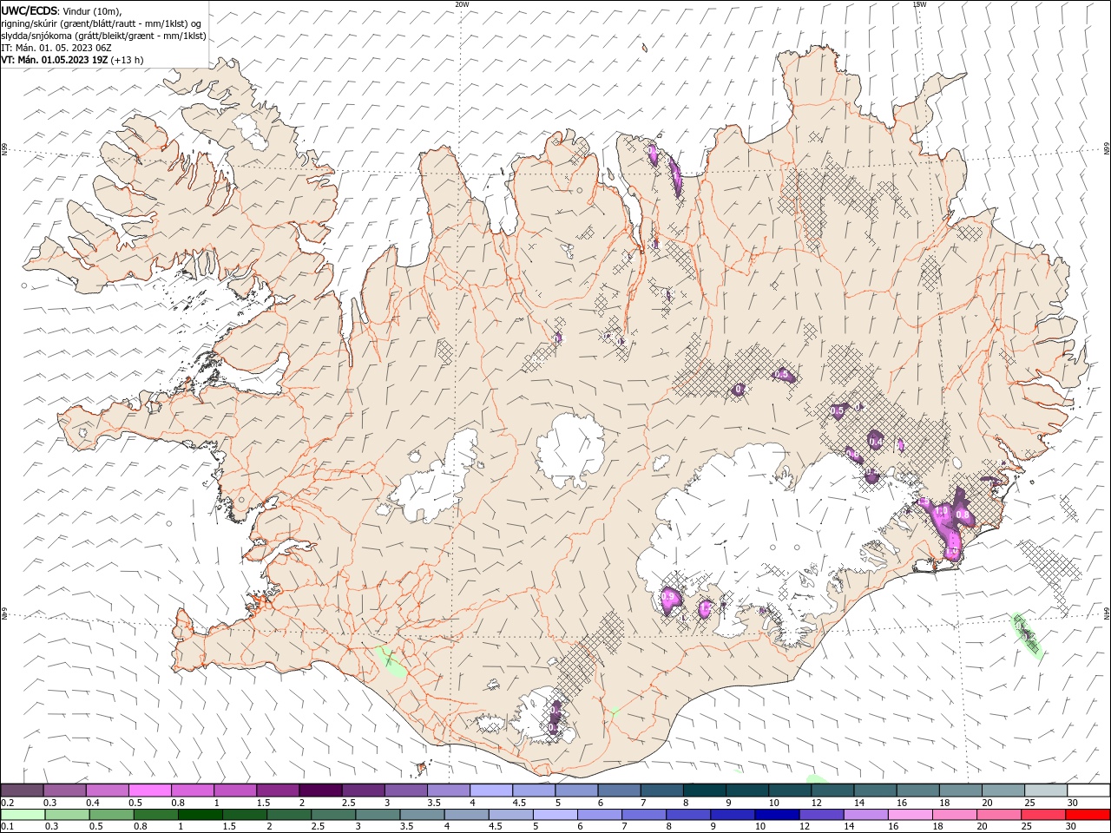Pick the deep blue 10 swatch, lower legend
The height and width of the screenshot is (833, 1111).
click(x=775, y=815)
